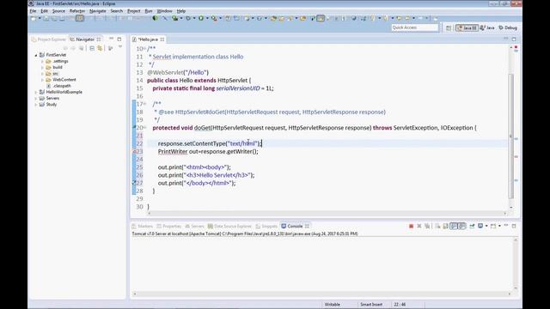Expand the HelloWorldExample project
This screenshot has height=309, width=550.
click(x=36, y=92)
